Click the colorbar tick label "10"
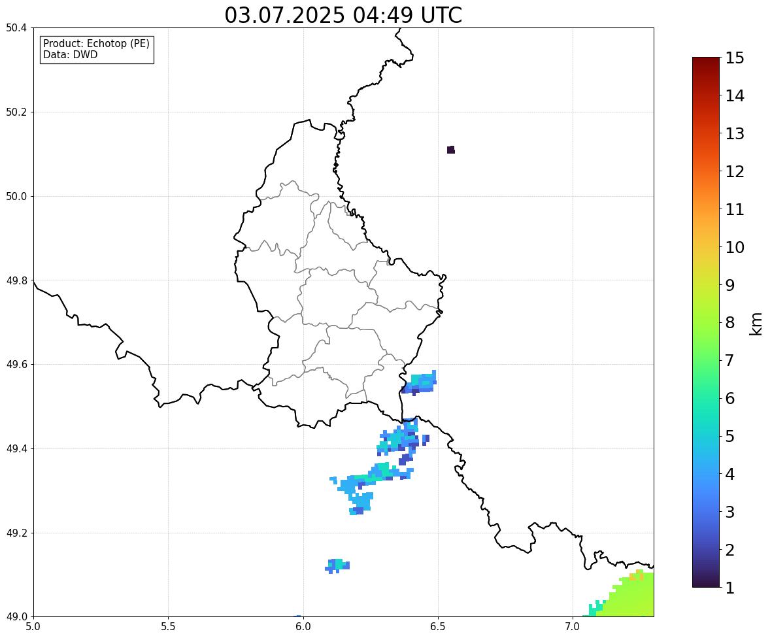770x638 pixels. (x=735, y=247)
